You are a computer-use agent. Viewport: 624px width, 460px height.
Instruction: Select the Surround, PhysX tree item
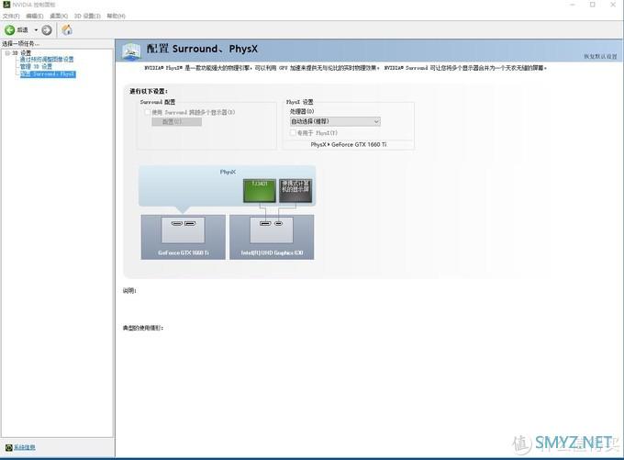point(48,74)
